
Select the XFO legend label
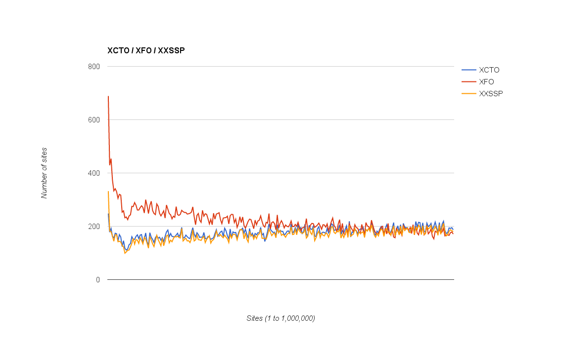(x=486, y=82)
